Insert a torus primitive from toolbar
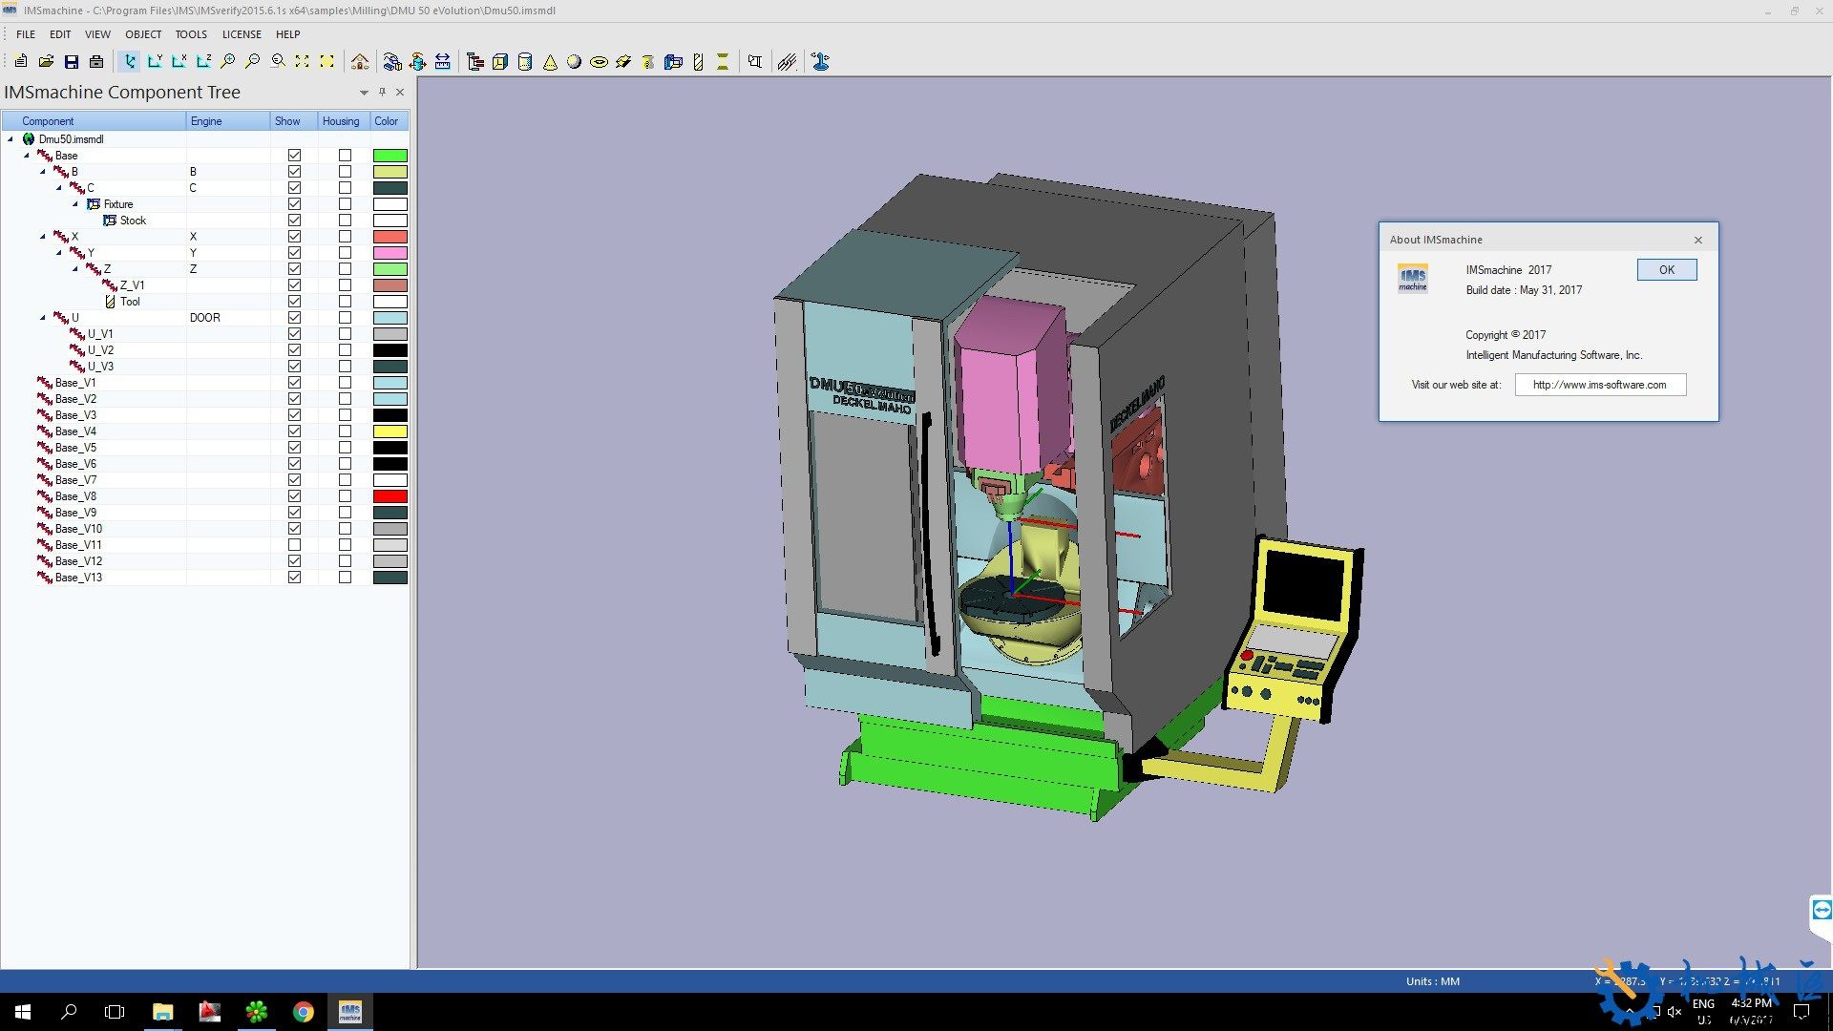The width and height of the screenshot is (1833, 1031). [599, 62]
